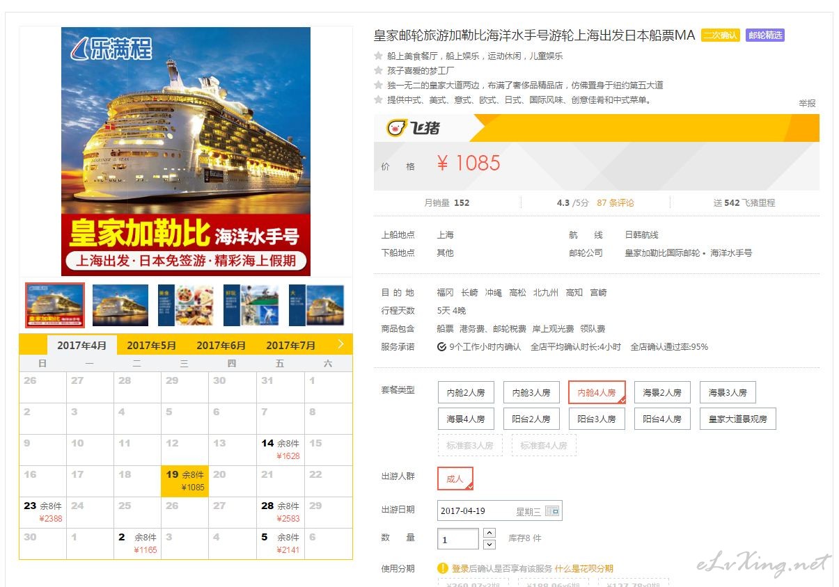839x587 pixels.
Task: Click the 登录 login link
Action: tap(460, 568)
